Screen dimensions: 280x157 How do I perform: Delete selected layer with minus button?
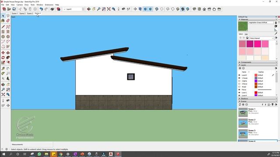pos(243,68)
